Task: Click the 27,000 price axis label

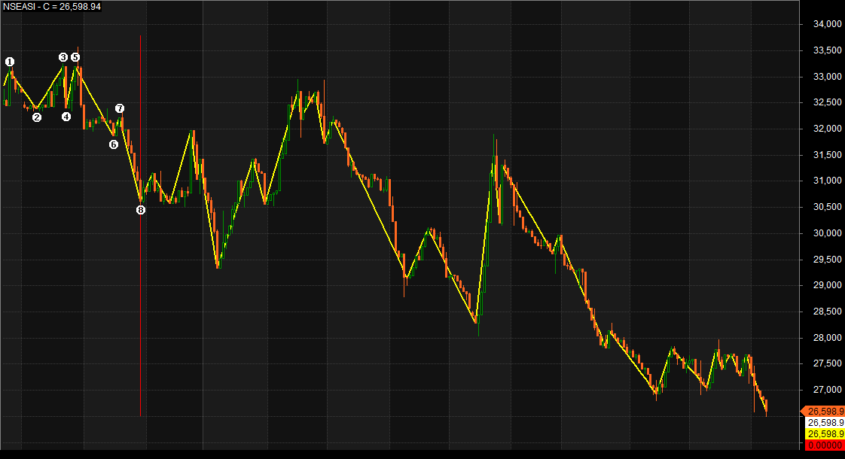Action: click(827, 390)
